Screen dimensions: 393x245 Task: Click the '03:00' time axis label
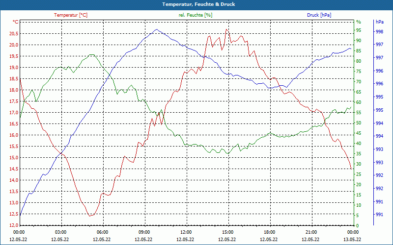pyautogui.click(x=60, y=232)
